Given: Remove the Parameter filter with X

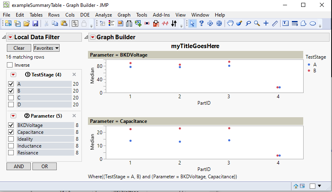Looking at the screenshot, I should (x=74, y=116).
